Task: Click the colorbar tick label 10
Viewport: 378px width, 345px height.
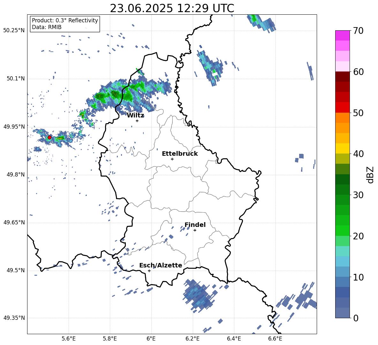Action: [358, 277]
